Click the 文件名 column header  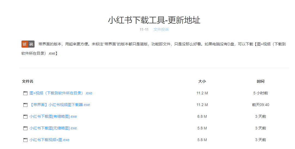[x=27, y=81]
